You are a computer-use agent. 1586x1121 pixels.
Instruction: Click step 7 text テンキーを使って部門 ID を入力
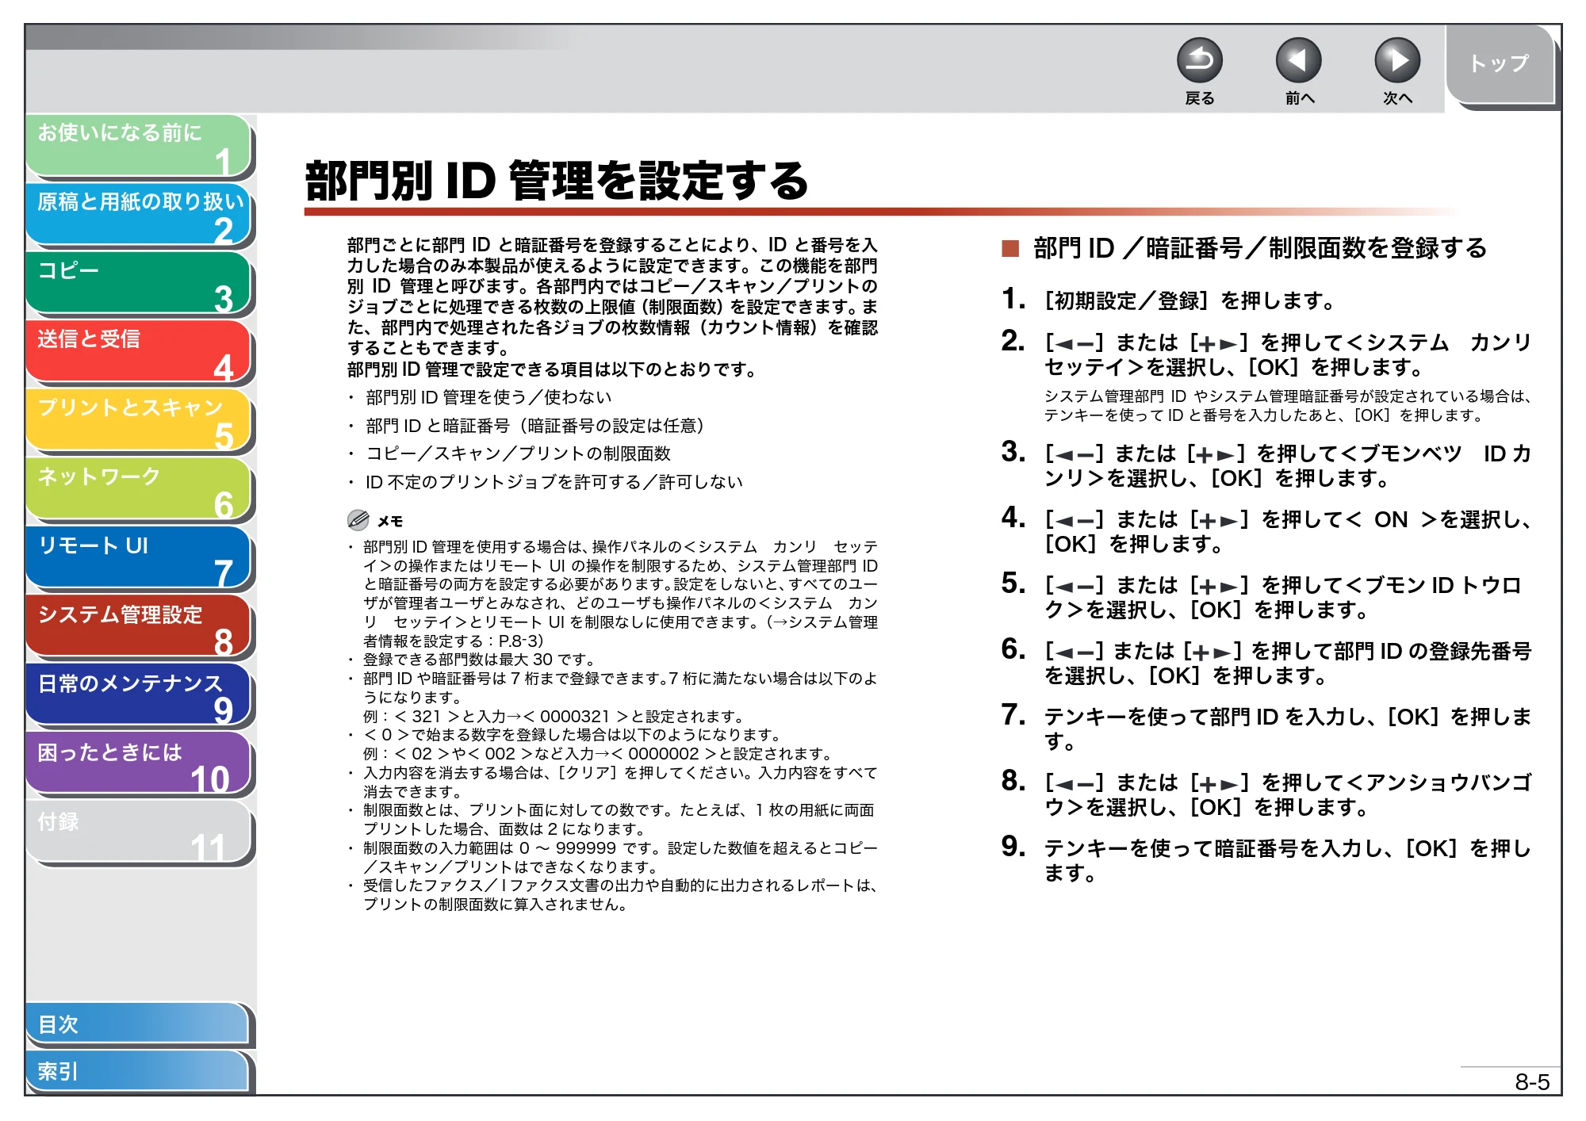tap(1288, 729)
